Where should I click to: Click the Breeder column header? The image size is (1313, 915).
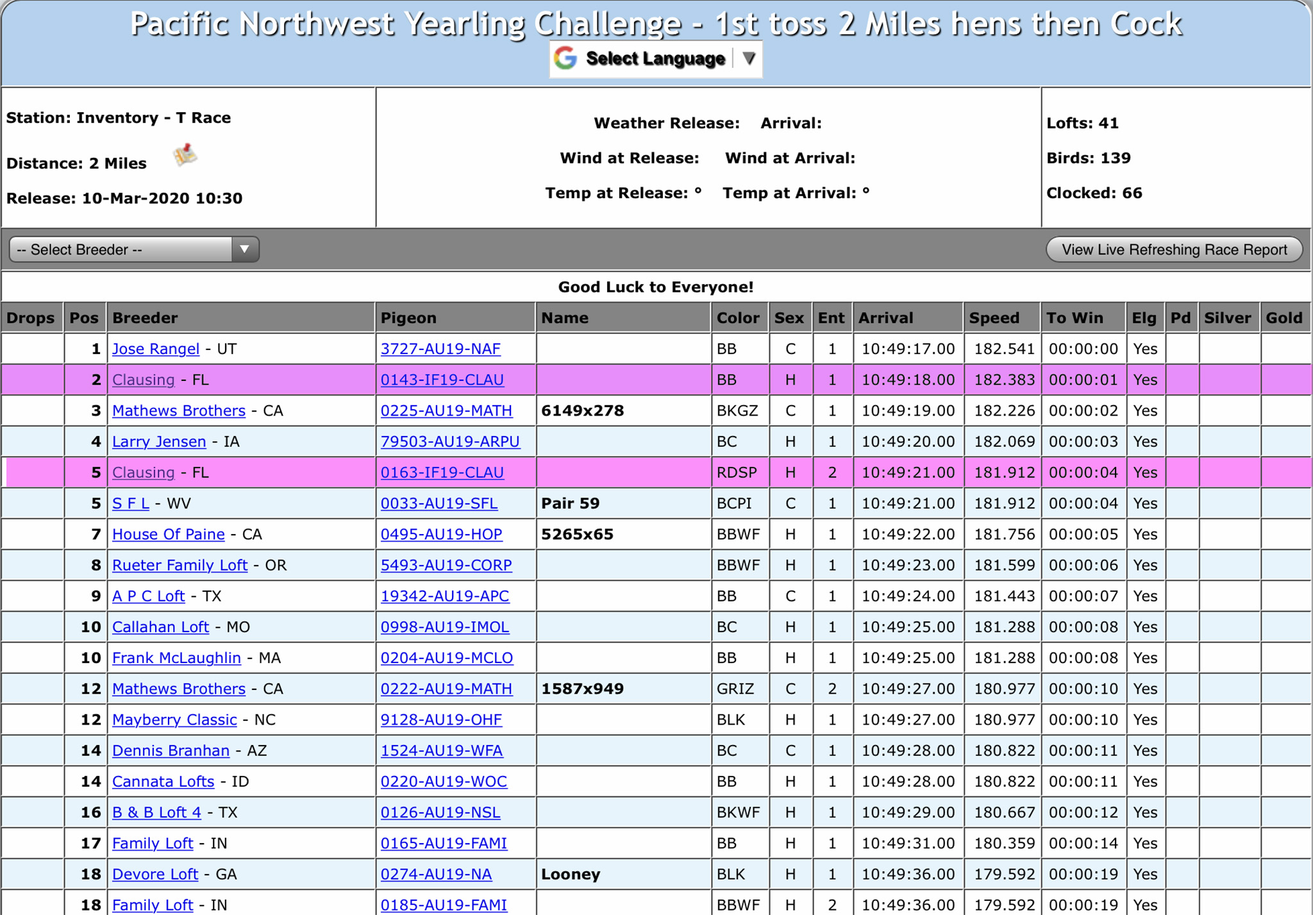point(240,317)
